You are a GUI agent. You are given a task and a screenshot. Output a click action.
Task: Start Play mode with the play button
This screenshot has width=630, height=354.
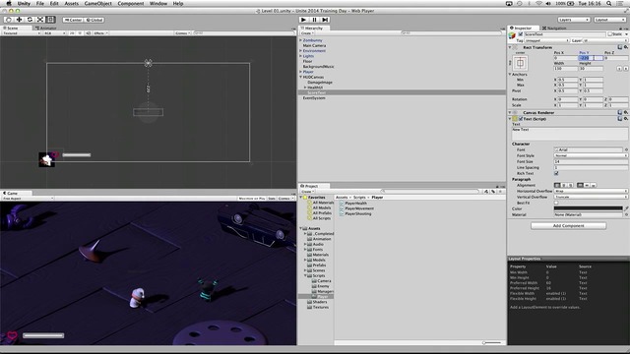tap(303, 20)
